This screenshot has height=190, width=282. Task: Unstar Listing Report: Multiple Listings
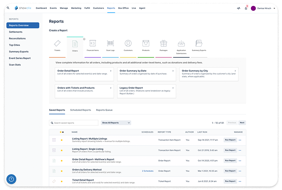[62, 140]
